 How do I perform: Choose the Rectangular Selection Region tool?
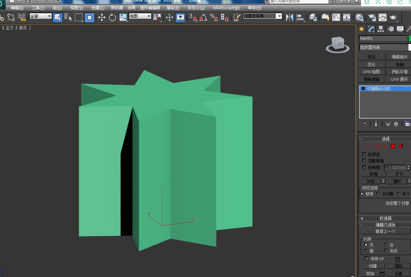[79, 17]
